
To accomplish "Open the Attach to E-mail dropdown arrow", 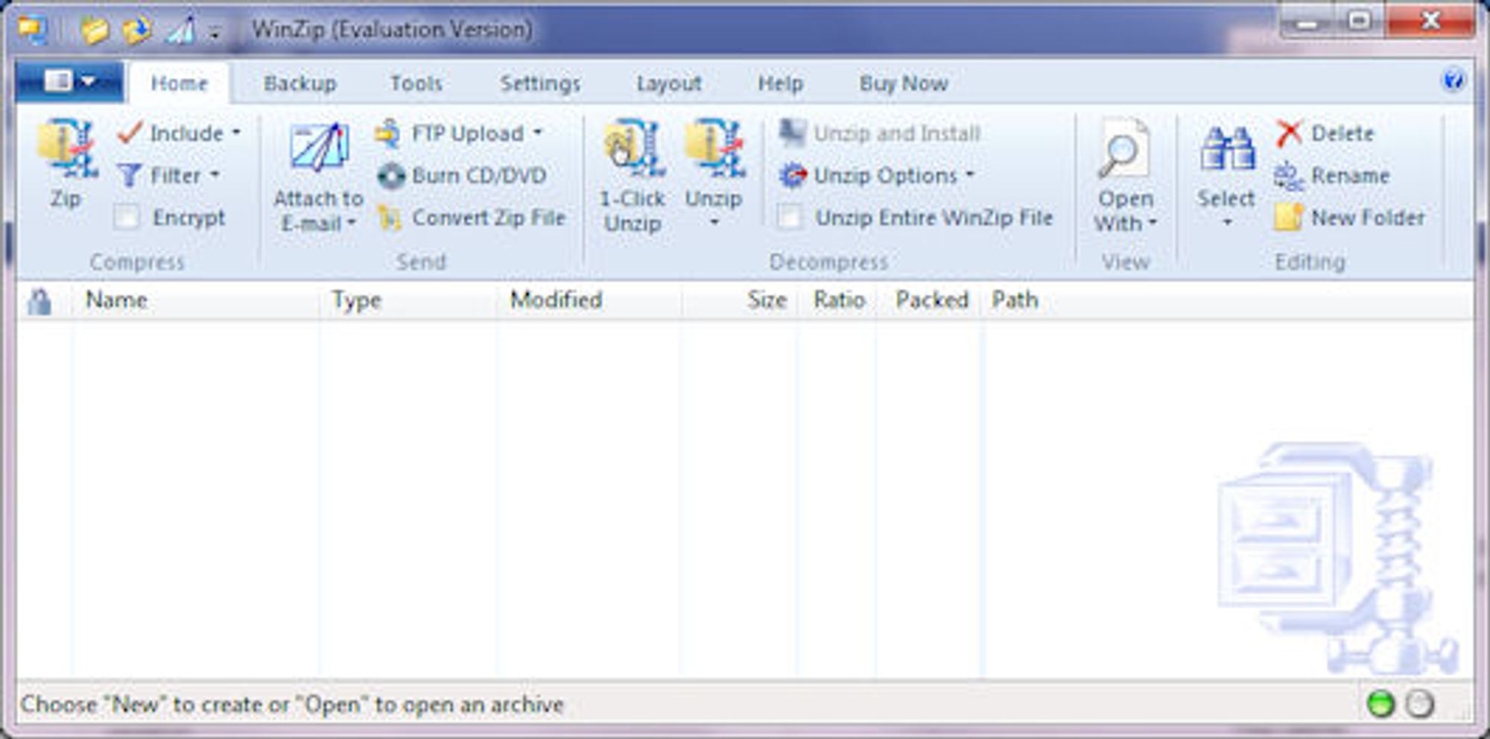I will pos(352,223).
